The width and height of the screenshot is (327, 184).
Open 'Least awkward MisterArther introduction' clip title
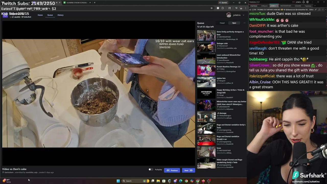pos(229,56)
